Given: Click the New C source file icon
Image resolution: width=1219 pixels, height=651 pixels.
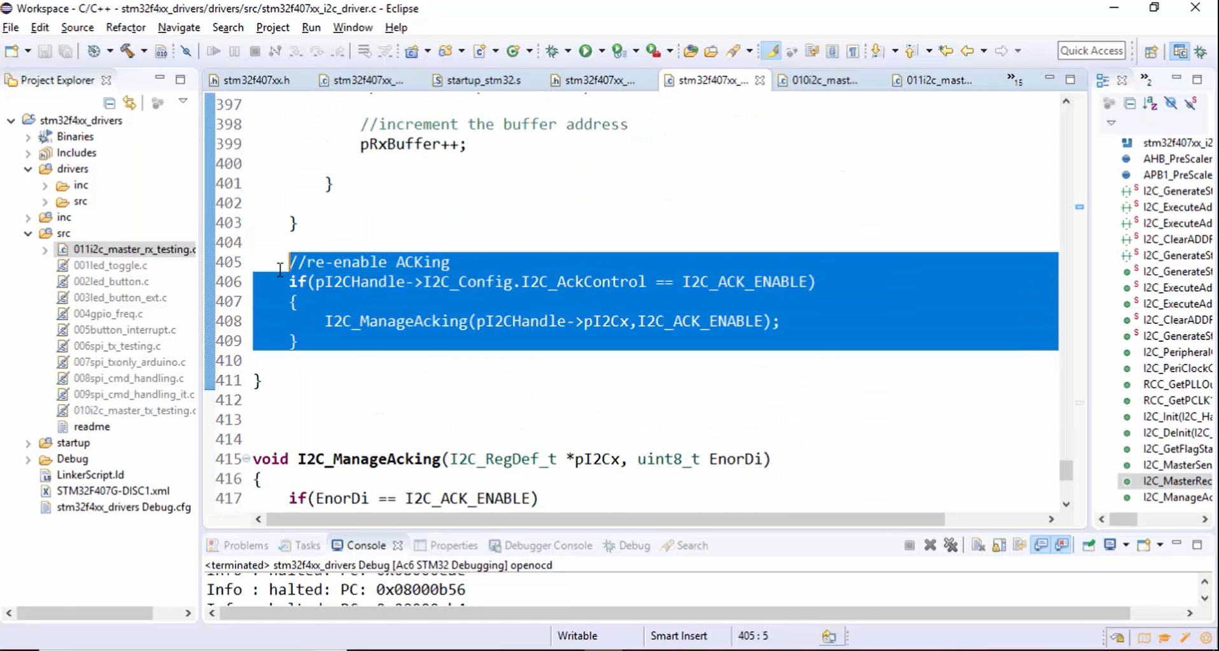Looking at the screenshot, I should [x=480, y=51].
